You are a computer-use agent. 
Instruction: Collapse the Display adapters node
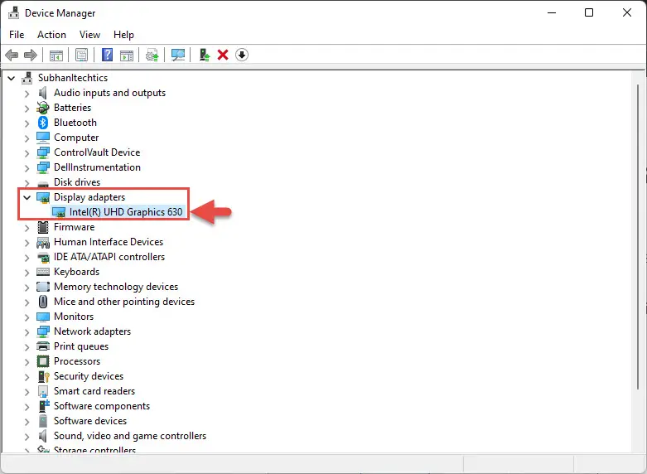coord(27,197)
